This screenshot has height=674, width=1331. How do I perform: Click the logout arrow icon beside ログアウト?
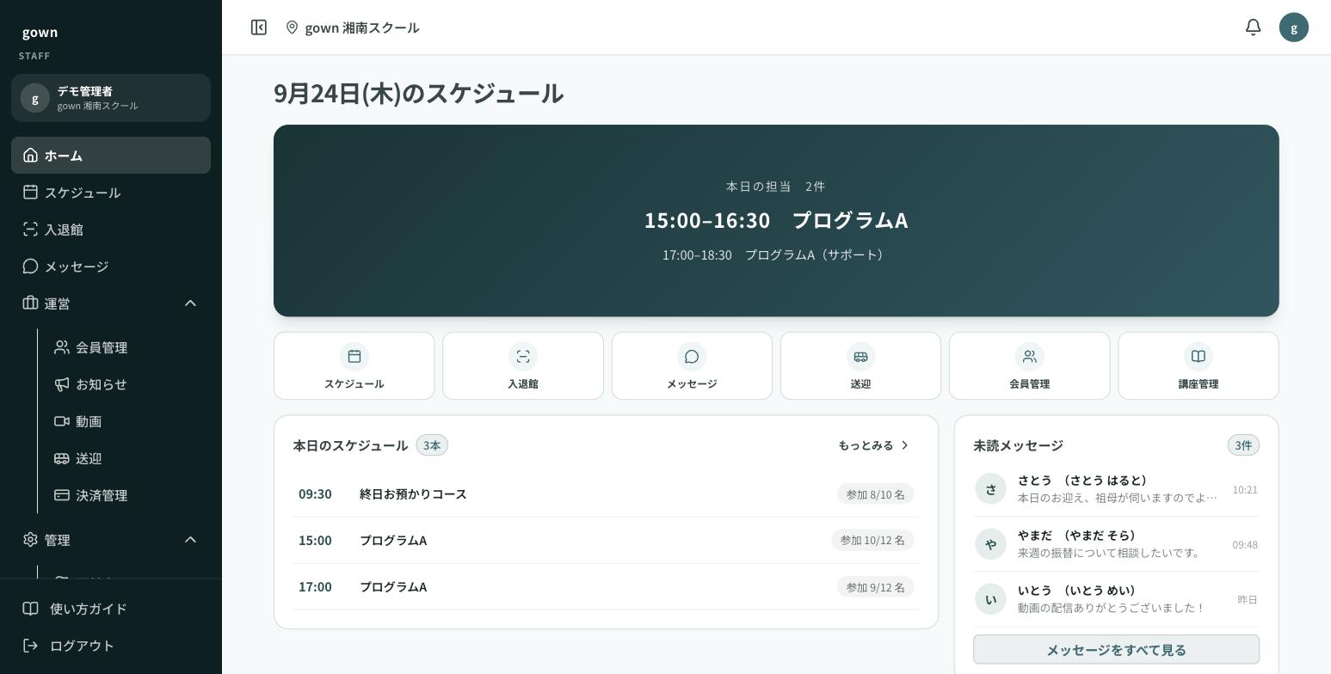[x=31, y=646]
